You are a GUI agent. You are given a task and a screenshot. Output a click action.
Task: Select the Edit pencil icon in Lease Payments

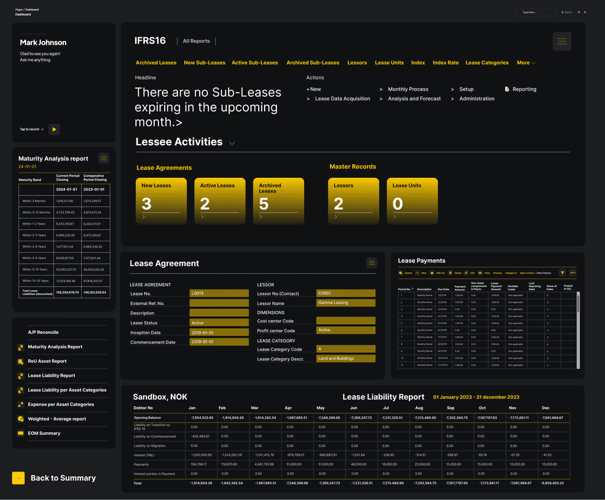(x=466, y=273)
